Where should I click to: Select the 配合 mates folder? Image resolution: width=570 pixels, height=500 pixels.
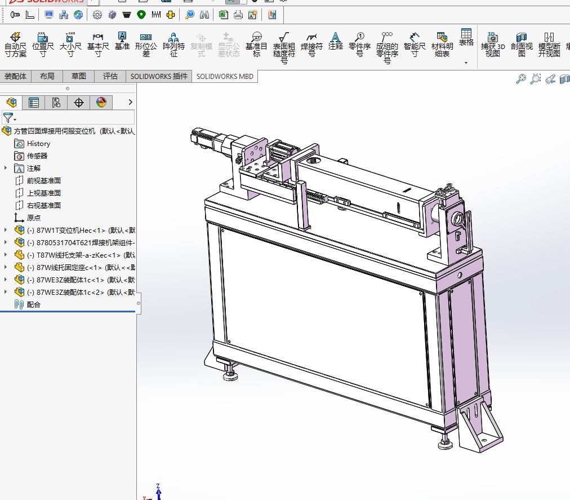tap(27, 304)
